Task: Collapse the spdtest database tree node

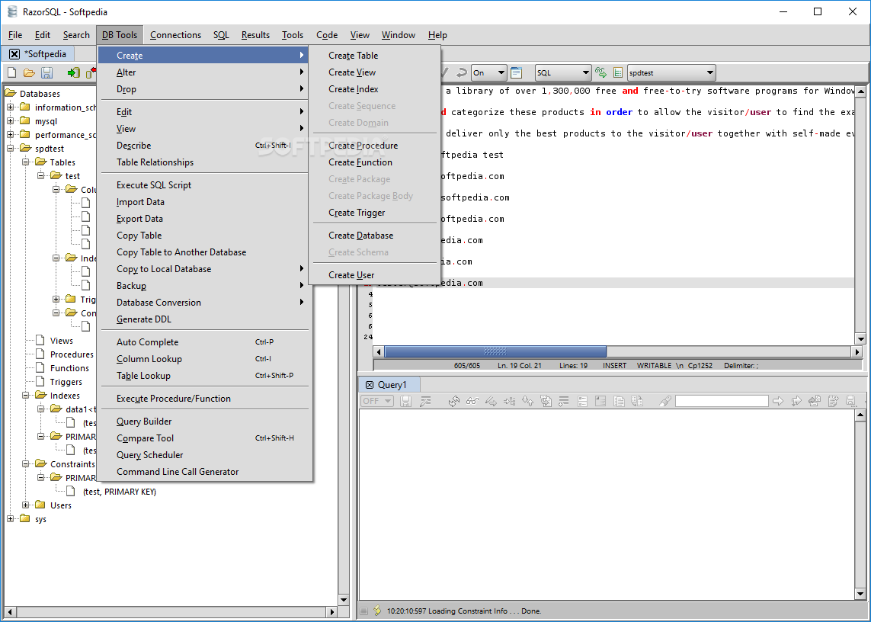Action: (x=11, y=149)
